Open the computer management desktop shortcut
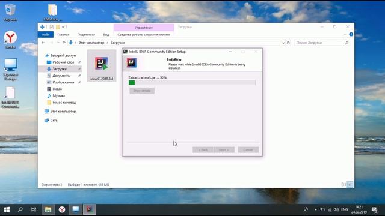Image resolution: width=385 pixels, height=216 pixels. point(10,70)
